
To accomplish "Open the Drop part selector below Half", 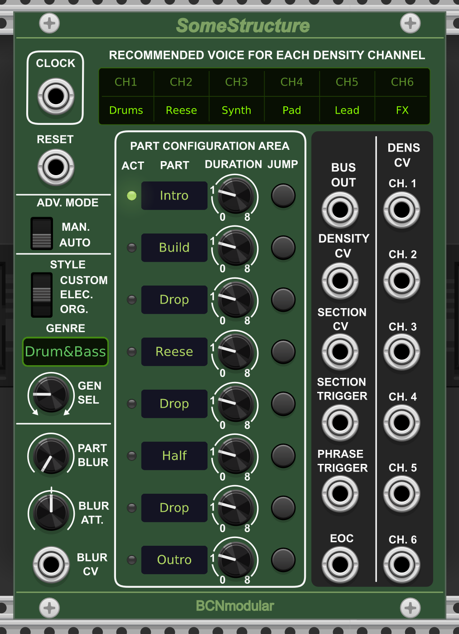I will (x=174, y=508).
